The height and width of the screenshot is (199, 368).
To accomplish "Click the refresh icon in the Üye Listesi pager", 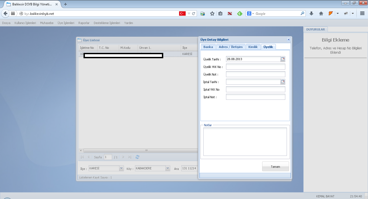I will [x=137, y=157].
